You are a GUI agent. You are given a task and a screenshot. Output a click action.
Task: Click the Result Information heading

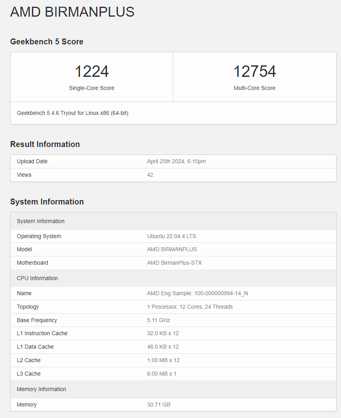pyautogui.click(x=45, y=144)
